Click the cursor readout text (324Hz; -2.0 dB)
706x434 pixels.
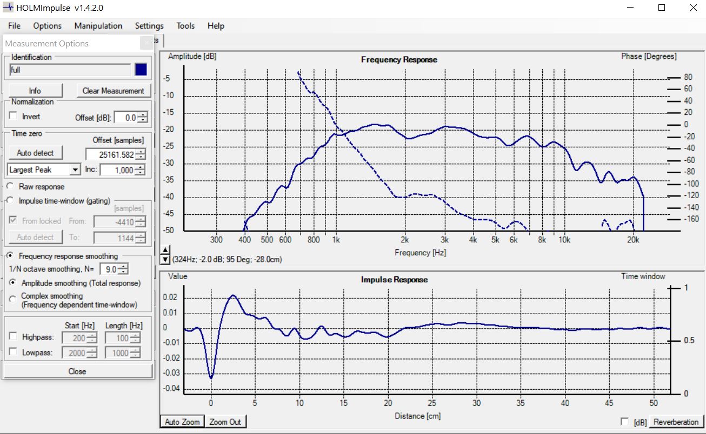[227, 260]
